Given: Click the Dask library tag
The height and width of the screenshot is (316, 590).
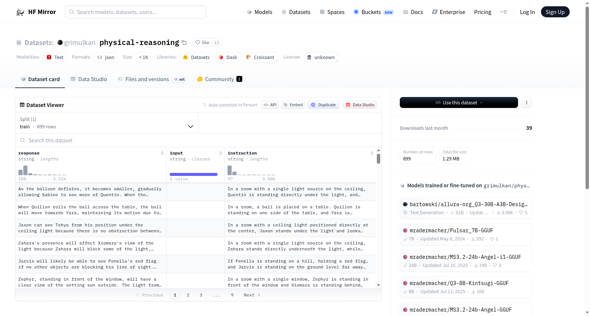Looking at the screenshot, I should click(x=228, y=57).
